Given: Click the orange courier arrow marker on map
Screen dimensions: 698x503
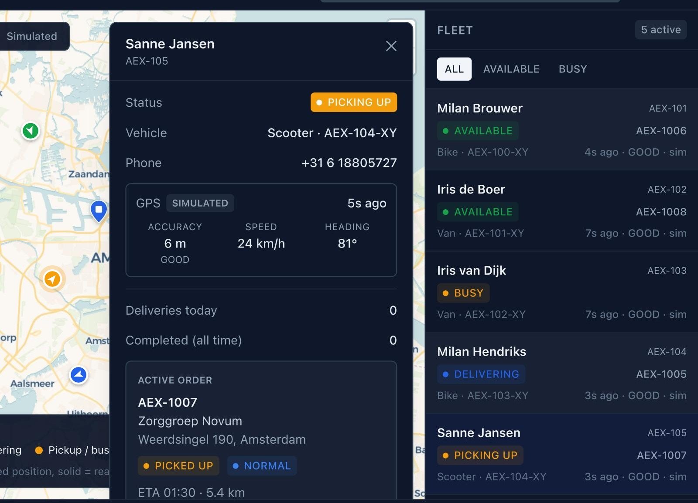Looking at the screenshot, I should point(52,279).
